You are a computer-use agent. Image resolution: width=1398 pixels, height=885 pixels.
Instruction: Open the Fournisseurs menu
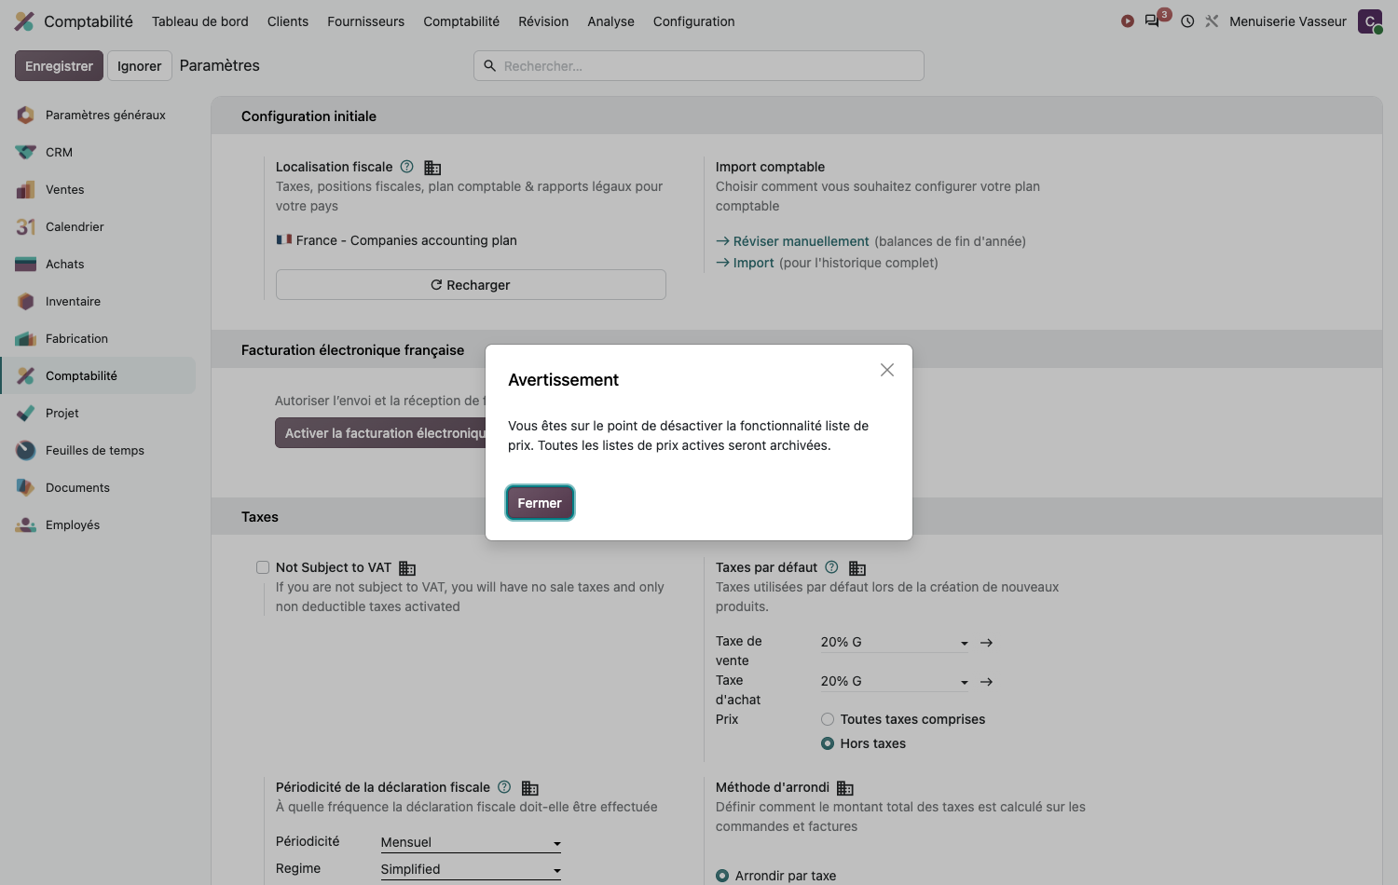(x=365, y=21)
